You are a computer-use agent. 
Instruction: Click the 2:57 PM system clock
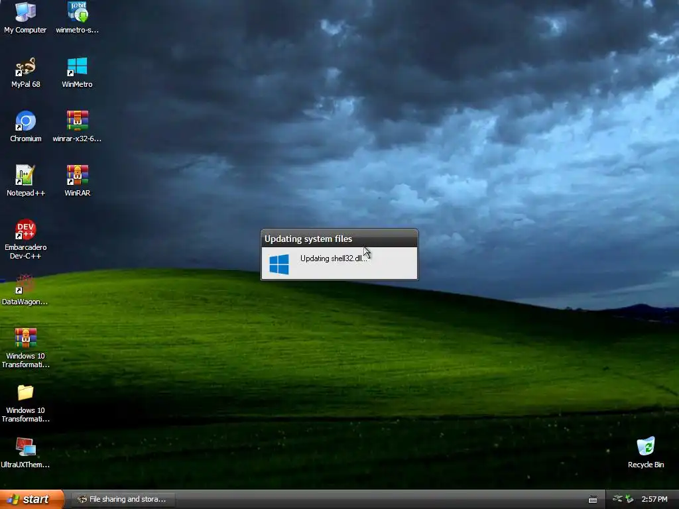click(x=654, y=499)
